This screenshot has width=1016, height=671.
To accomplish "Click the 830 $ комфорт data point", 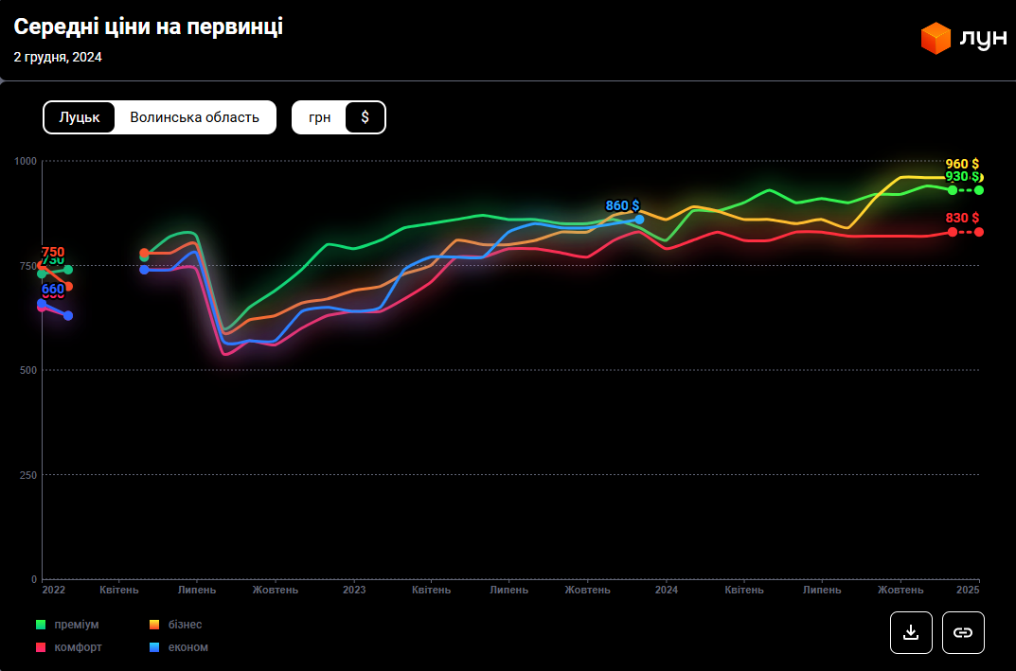I will coord(953,232).
